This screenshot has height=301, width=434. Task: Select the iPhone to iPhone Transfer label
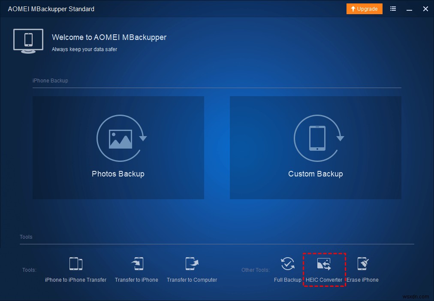[75, 280]
